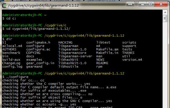Click the 'Makefile.in' entry
This screenshot has height=108, width=170.
click(107, 53)
